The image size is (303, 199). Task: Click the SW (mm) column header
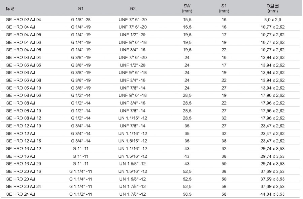coord(187,8)
